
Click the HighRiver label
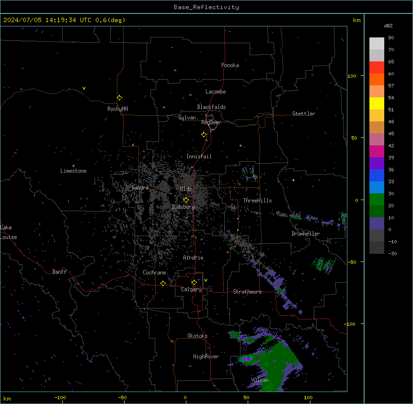pyautogui.click(x=206, y=356)
